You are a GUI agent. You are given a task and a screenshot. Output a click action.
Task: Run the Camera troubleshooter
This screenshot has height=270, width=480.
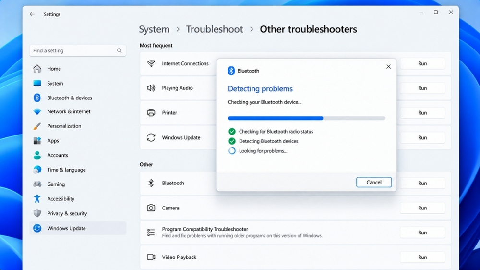(x=422, y=208)
